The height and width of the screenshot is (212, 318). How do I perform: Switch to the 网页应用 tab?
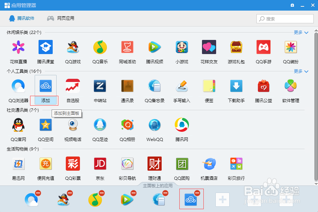point(60,18)
